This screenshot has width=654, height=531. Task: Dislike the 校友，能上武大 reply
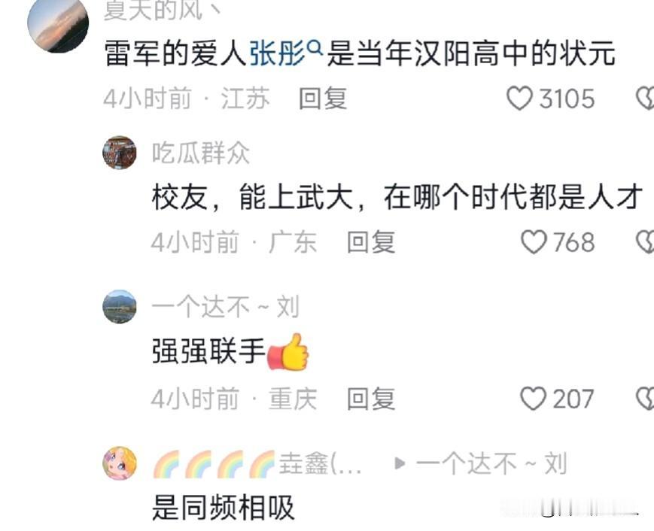pyautogui.click(x=645, y=241)
